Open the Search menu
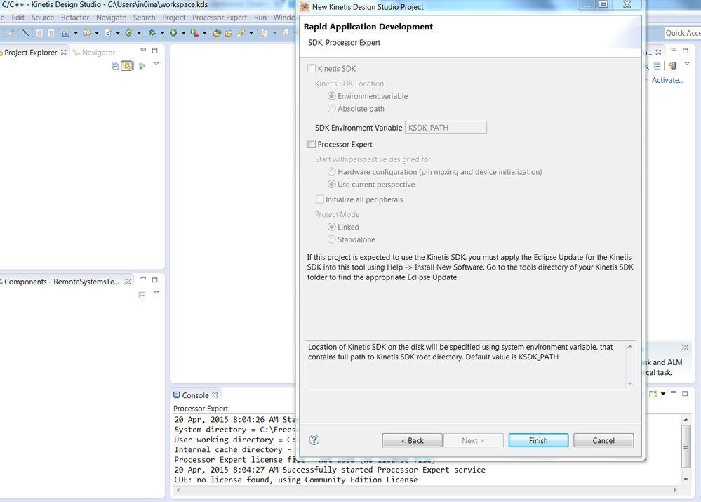This screenshot has height=502, width=701. click(x=144, y=18)
